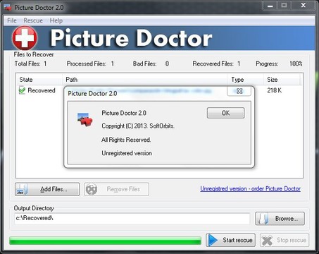Screen dimensions: 319x254
Task: Click the Remove Files button
Action: (x=116, y=189)
